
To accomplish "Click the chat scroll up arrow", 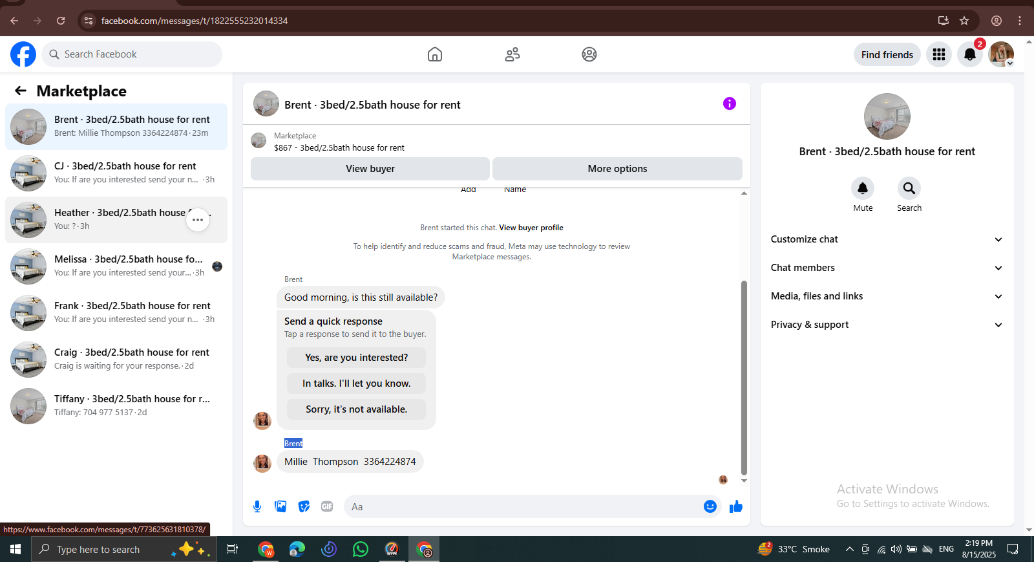I will pos(744,193).
